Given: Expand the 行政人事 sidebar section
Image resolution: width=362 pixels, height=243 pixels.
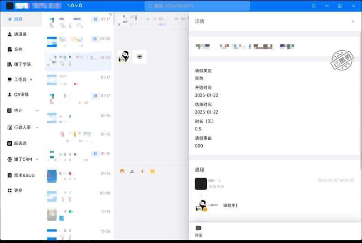Looking at the screenshot, I should point(23,128).
